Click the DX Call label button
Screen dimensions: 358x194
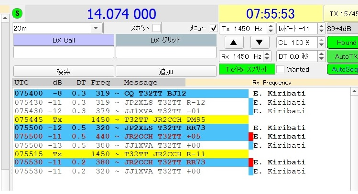pyautogui.click(x=64, y=40)
